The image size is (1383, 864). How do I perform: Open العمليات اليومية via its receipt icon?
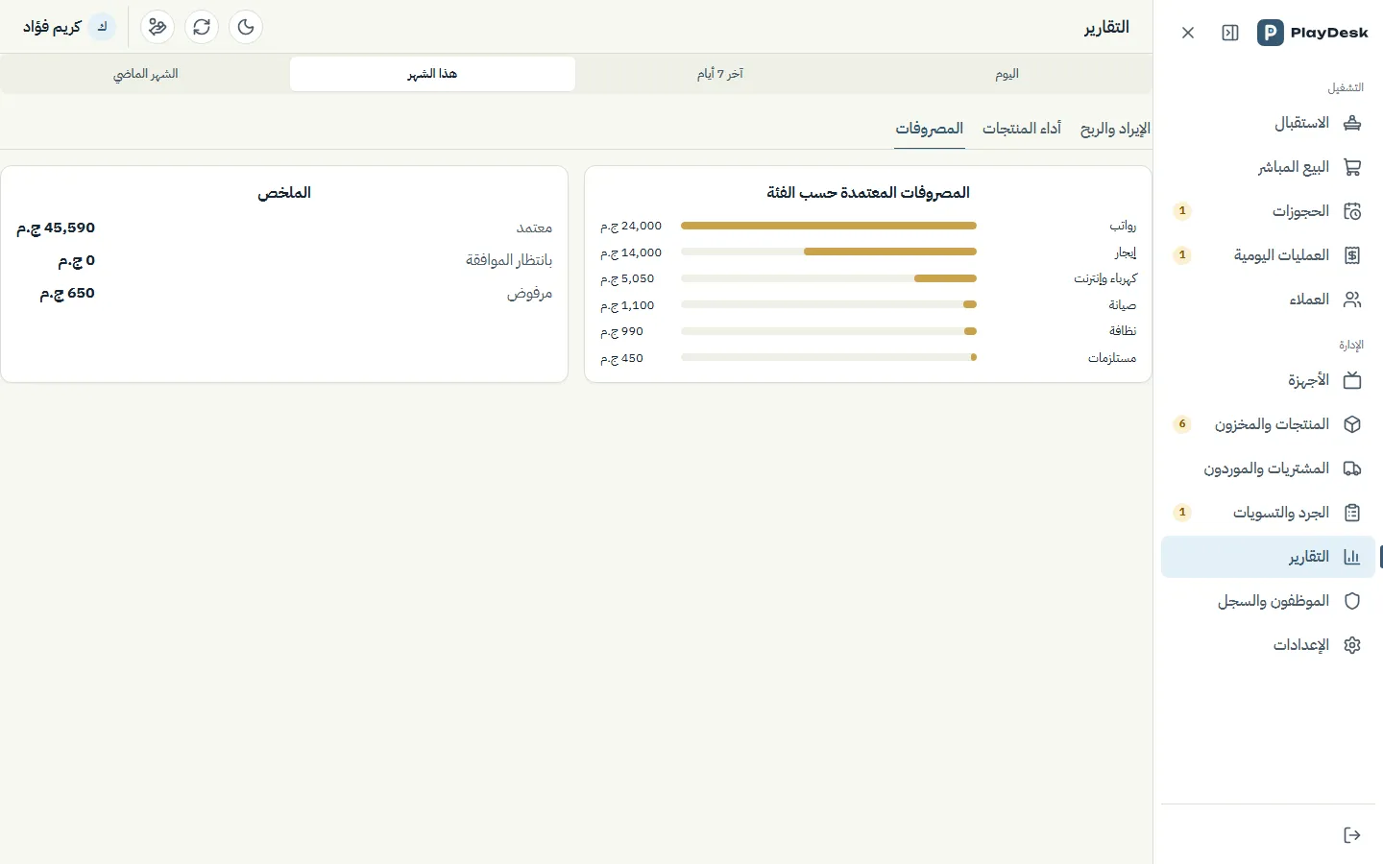coord(1352,255)
